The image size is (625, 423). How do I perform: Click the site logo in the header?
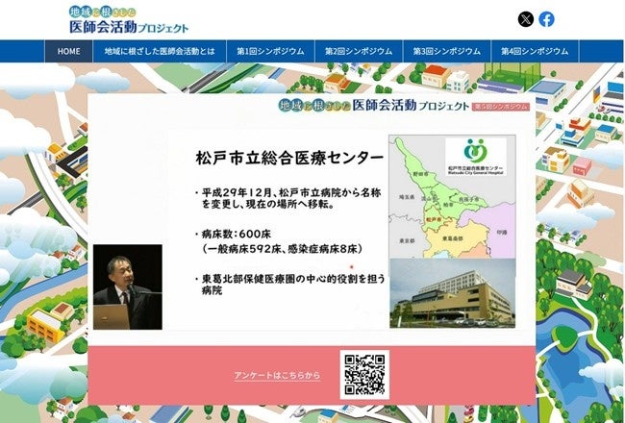tap(128, 19)
